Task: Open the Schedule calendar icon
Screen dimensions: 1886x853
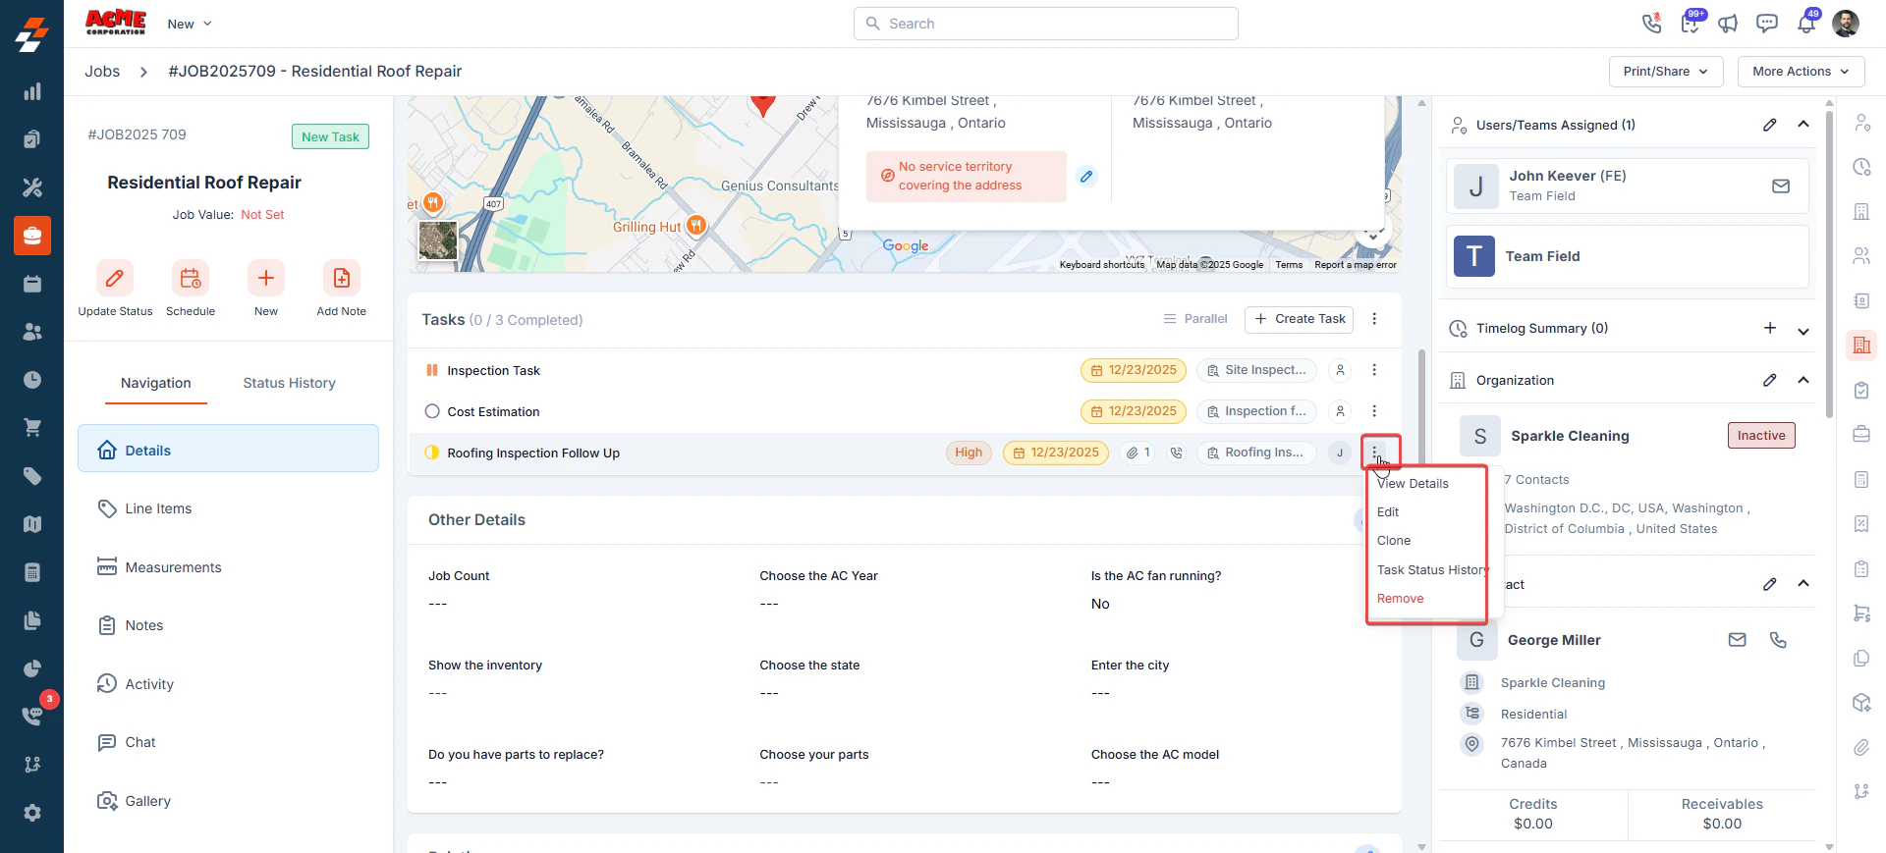Action: click(191, 278)
